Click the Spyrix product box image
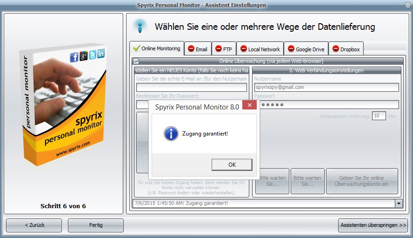Image resolution: width=413 pixels, height=238 pixels. click(63, 104)
